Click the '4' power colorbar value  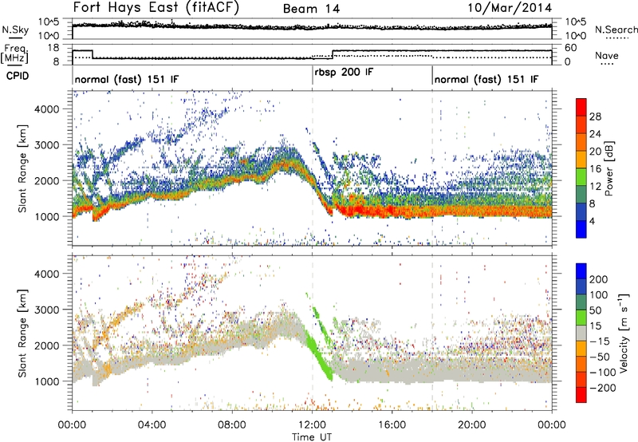tap(592, 221)
